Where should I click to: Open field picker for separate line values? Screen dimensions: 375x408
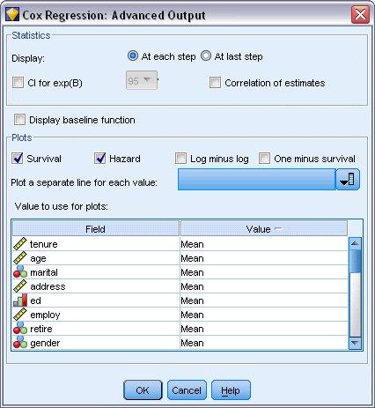tap(348, 179)
